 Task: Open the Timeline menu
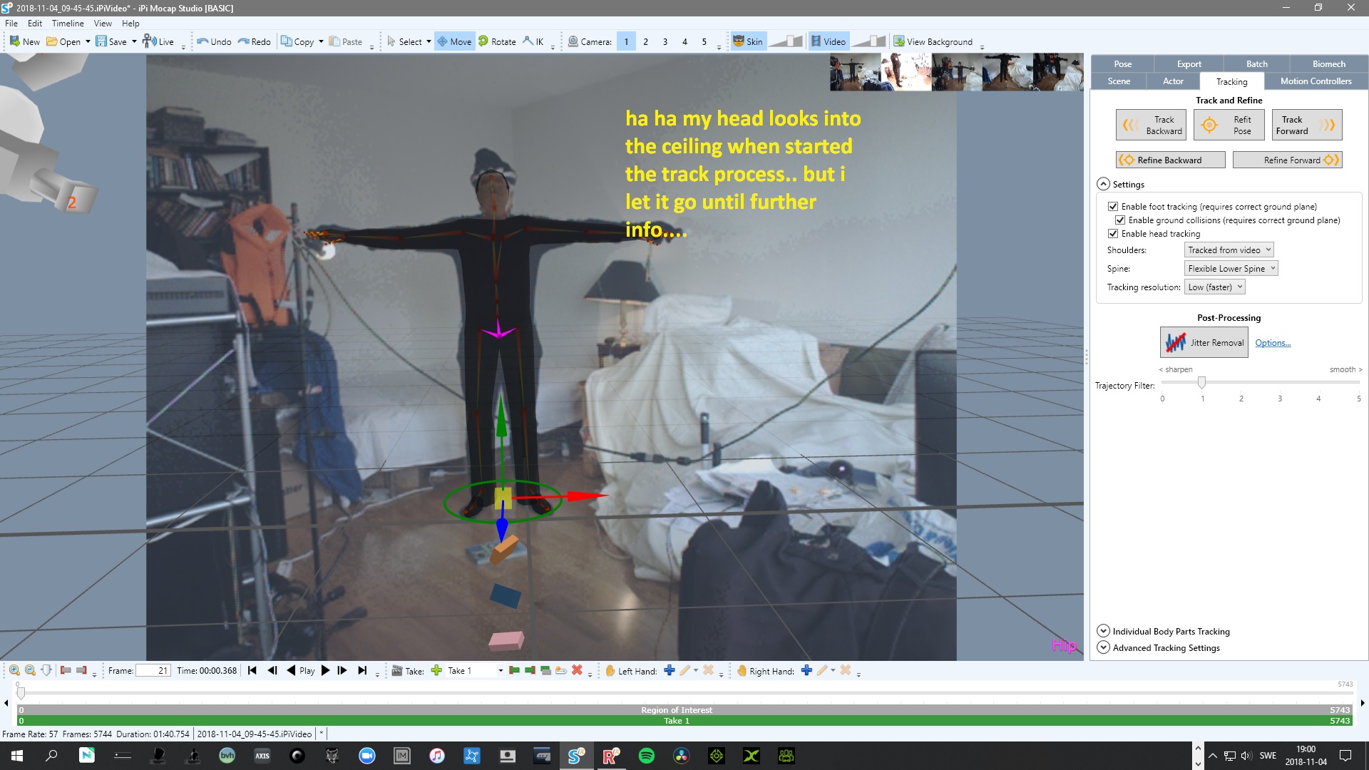[x=68, y=23]
